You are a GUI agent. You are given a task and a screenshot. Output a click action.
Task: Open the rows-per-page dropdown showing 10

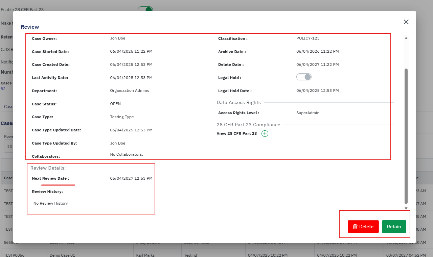(x=8, y=147)
